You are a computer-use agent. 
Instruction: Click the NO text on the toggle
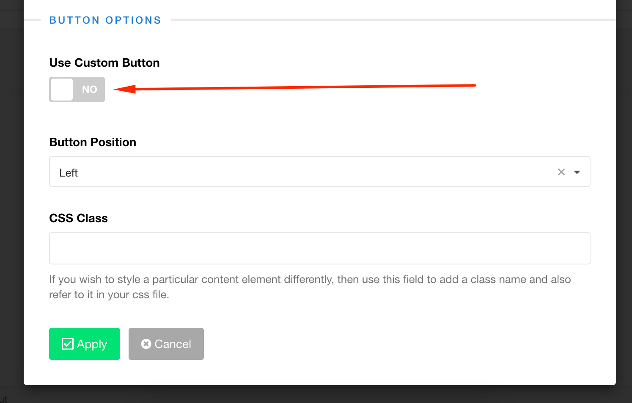pyautogui.click(x=89, y=90)
